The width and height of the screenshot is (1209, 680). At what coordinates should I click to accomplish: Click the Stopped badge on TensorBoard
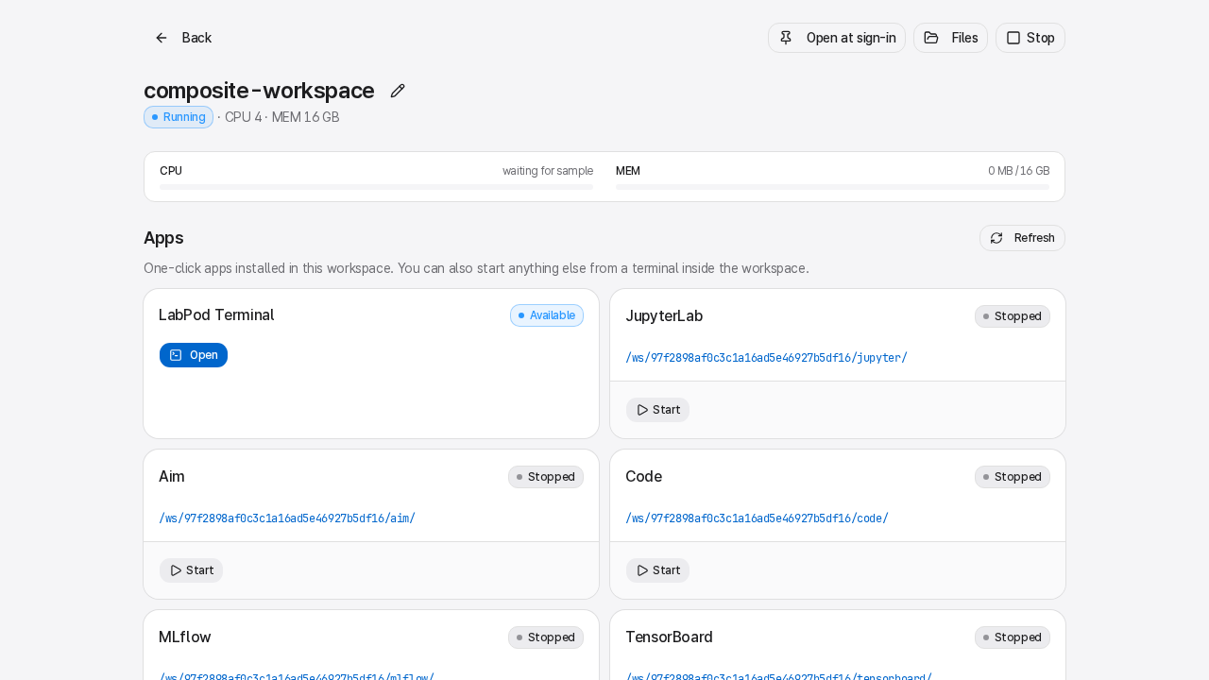coord(1013,637)
